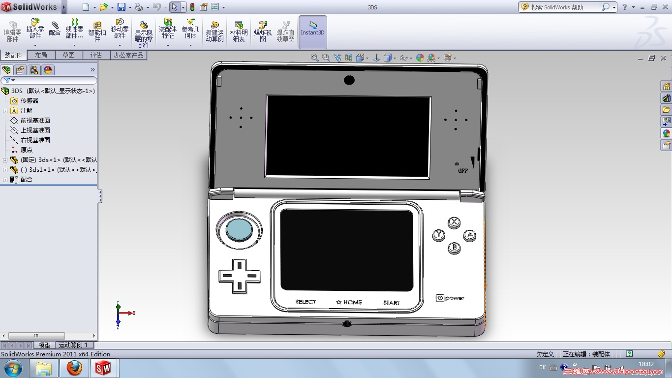Open the ConfigurationManager panel tab

click(34, 70)
